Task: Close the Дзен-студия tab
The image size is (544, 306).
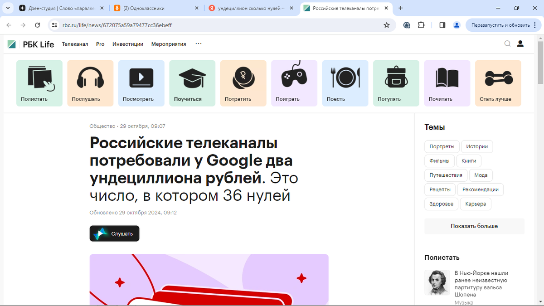Action: [102, 8]
